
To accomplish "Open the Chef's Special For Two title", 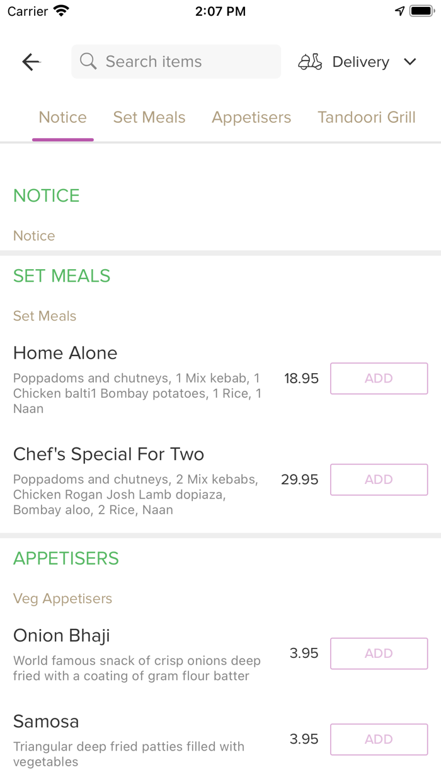I will click(109, 454).
